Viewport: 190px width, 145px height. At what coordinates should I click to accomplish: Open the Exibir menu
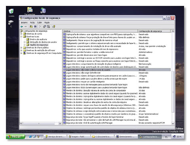(39, 22)
